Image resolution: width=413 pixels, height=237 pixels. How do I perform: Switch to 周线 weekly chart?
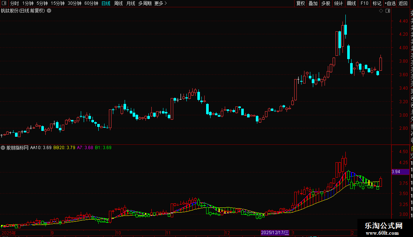coord(118,3)
